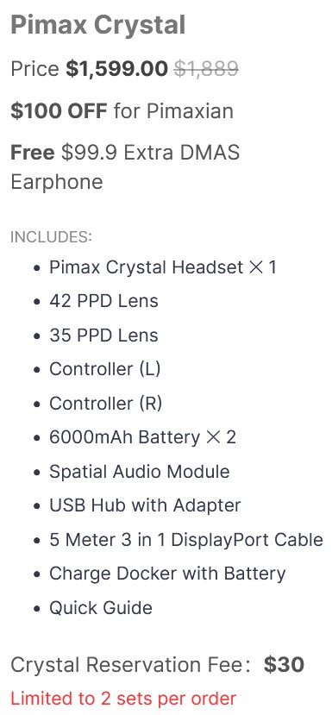Screen dimensions: 332x715
Task: Click the red Limited to 2 sets notice
Action: (123, 698)
